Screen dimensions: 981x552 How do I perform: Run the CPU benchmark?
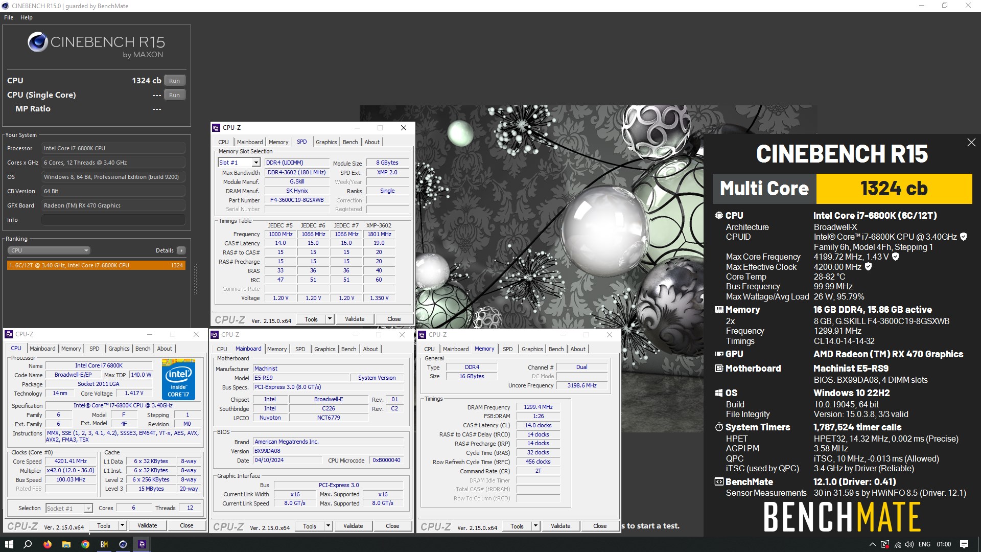[x=175, y=81]
